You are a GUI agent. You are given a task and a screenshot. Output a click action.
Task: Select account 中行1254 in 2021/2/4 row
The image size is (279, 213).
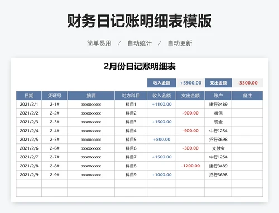pyautogui.click(x=218, y=131)
